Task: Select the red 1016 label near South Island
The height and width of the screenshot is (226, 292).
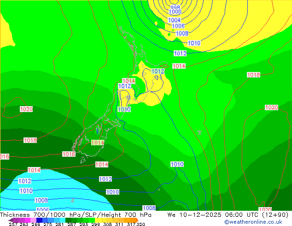Action: [x=69, y=154]
